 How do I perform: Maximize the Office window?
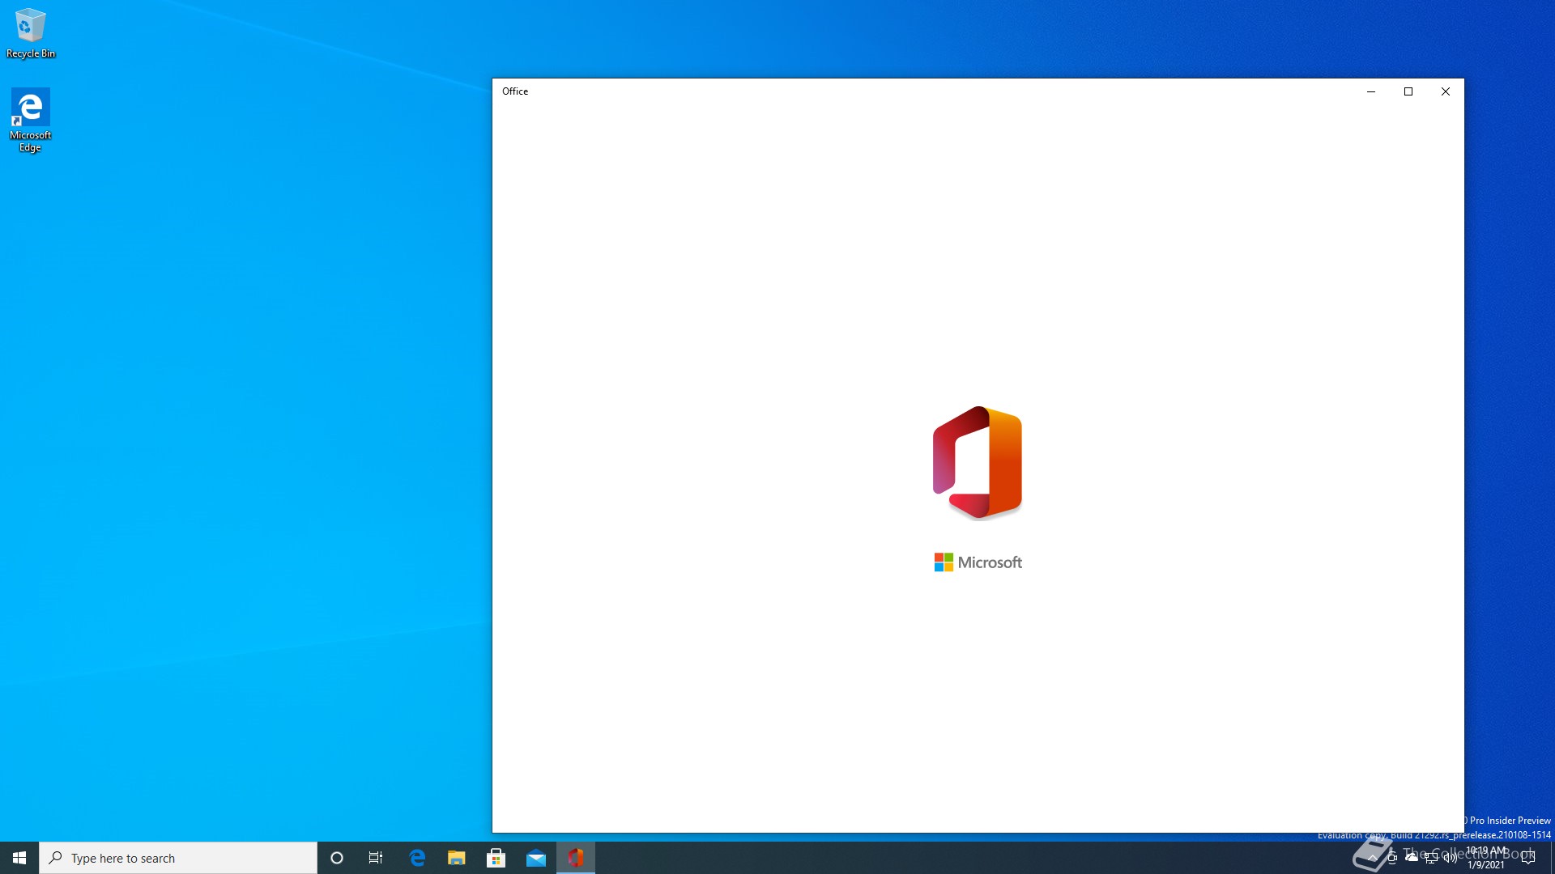pos(1408,91)
